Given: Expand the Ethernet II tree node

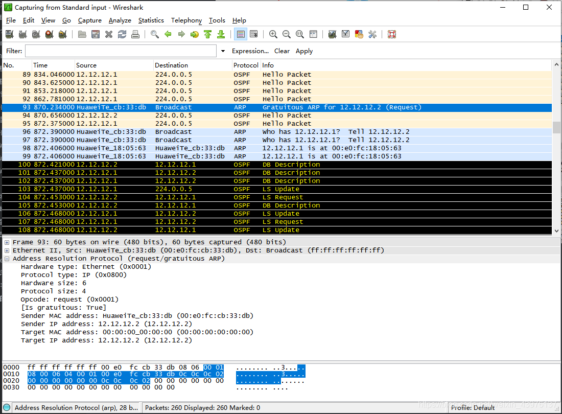Looking at the screenshot, I should point(7,250).
